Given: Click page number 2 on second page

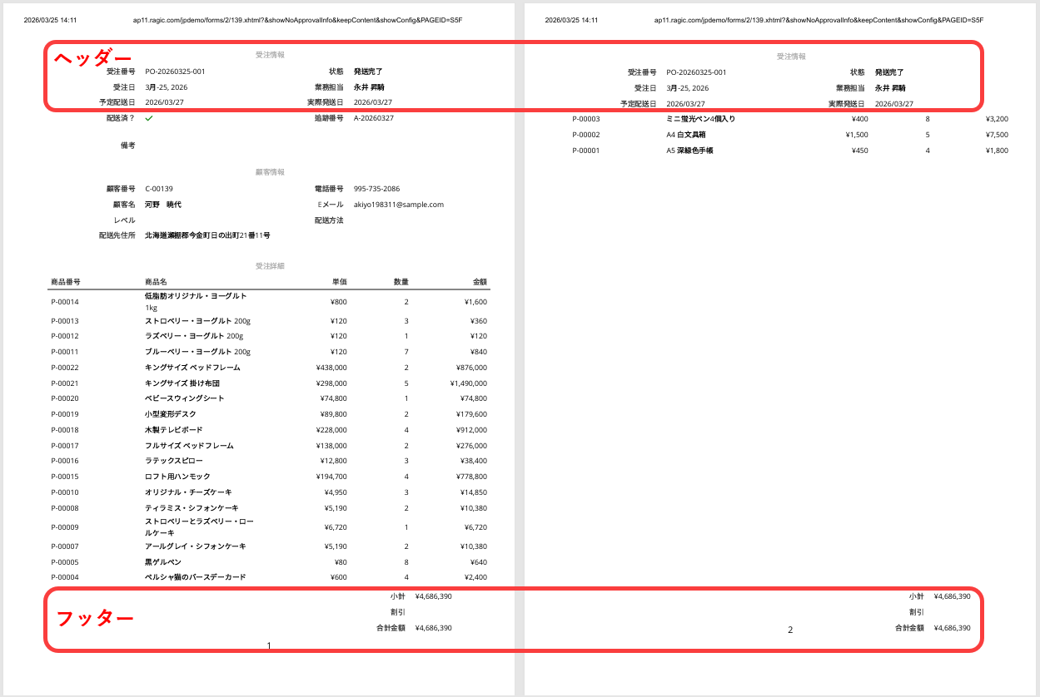Looking at the screenshot, I should 790,630.
